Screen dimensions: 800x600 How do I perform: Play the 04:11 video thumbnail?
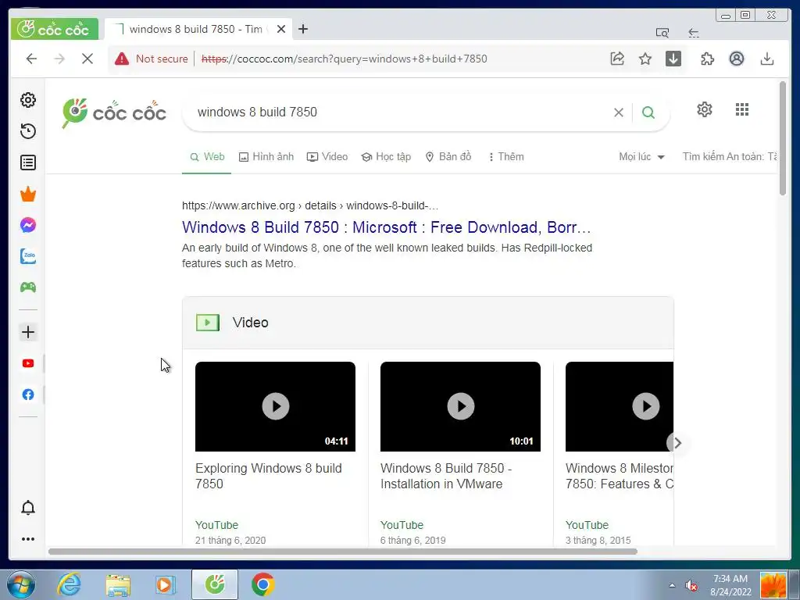(x=276, y=406)
